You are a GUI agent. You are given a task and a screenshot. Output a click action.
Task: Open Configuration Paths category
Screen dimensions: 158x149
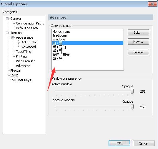click(x=30, y=23)
